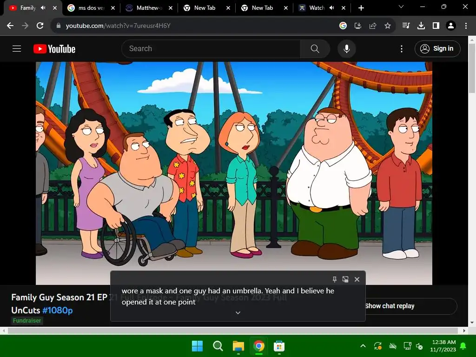Close the Matthew tab
Image resolution: width=476 pixels, height=357 pixels.
[171, 8]
